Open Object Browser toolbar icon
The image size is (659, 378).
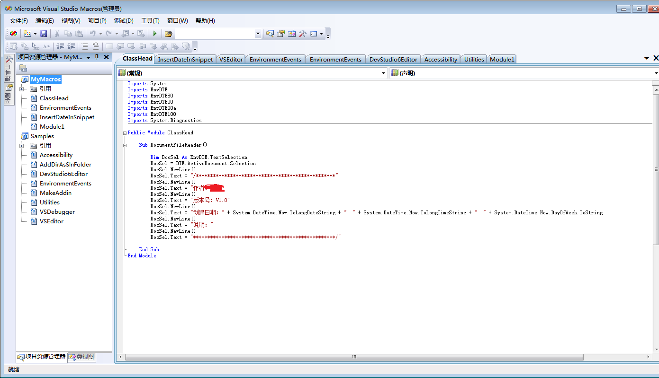point(292,34)
